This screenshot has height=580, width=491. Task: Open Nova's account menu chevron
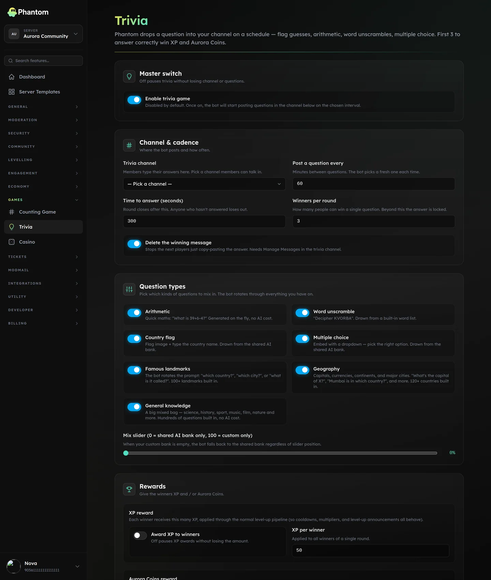[x=77, y=566]
